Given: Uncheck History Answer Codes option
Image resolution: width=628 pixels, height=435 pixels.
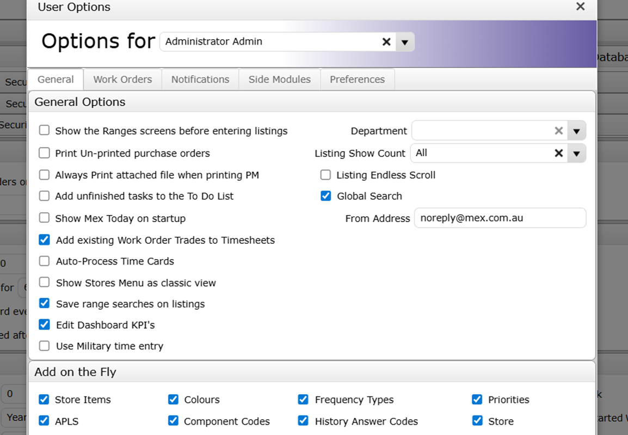Looking at the screenshot, I should coord(303,421).
